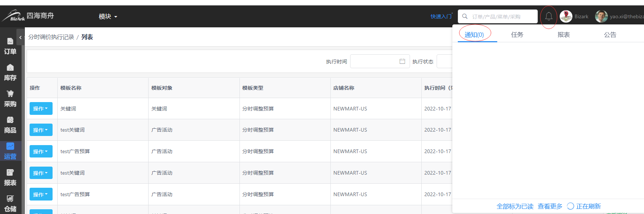644x214 pixels.
Task: Click the 列表 breadcrumb item
Action: (87, 37)
